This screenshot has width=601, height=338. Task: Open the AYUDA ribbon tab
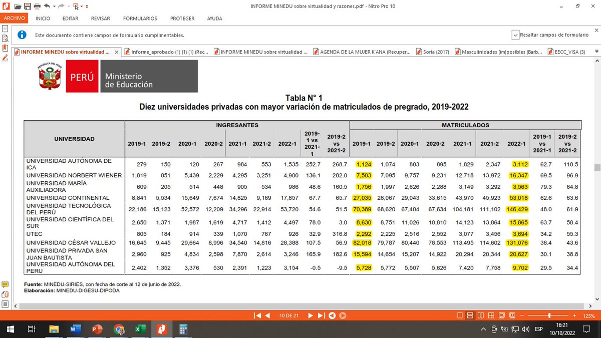coord(215,19)
